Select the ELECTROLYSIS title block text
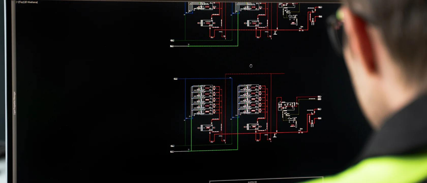The width and height of the screenshot is (427, 183). pos(252,182)
